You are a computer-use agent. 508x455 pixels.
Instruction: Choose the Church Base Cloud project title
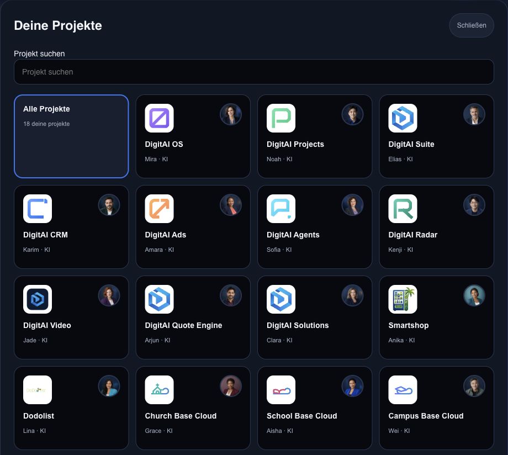(x=181, y=416)
